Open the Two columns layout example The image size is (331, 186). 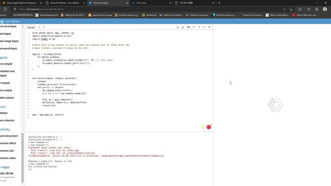(x=7, y=120)
